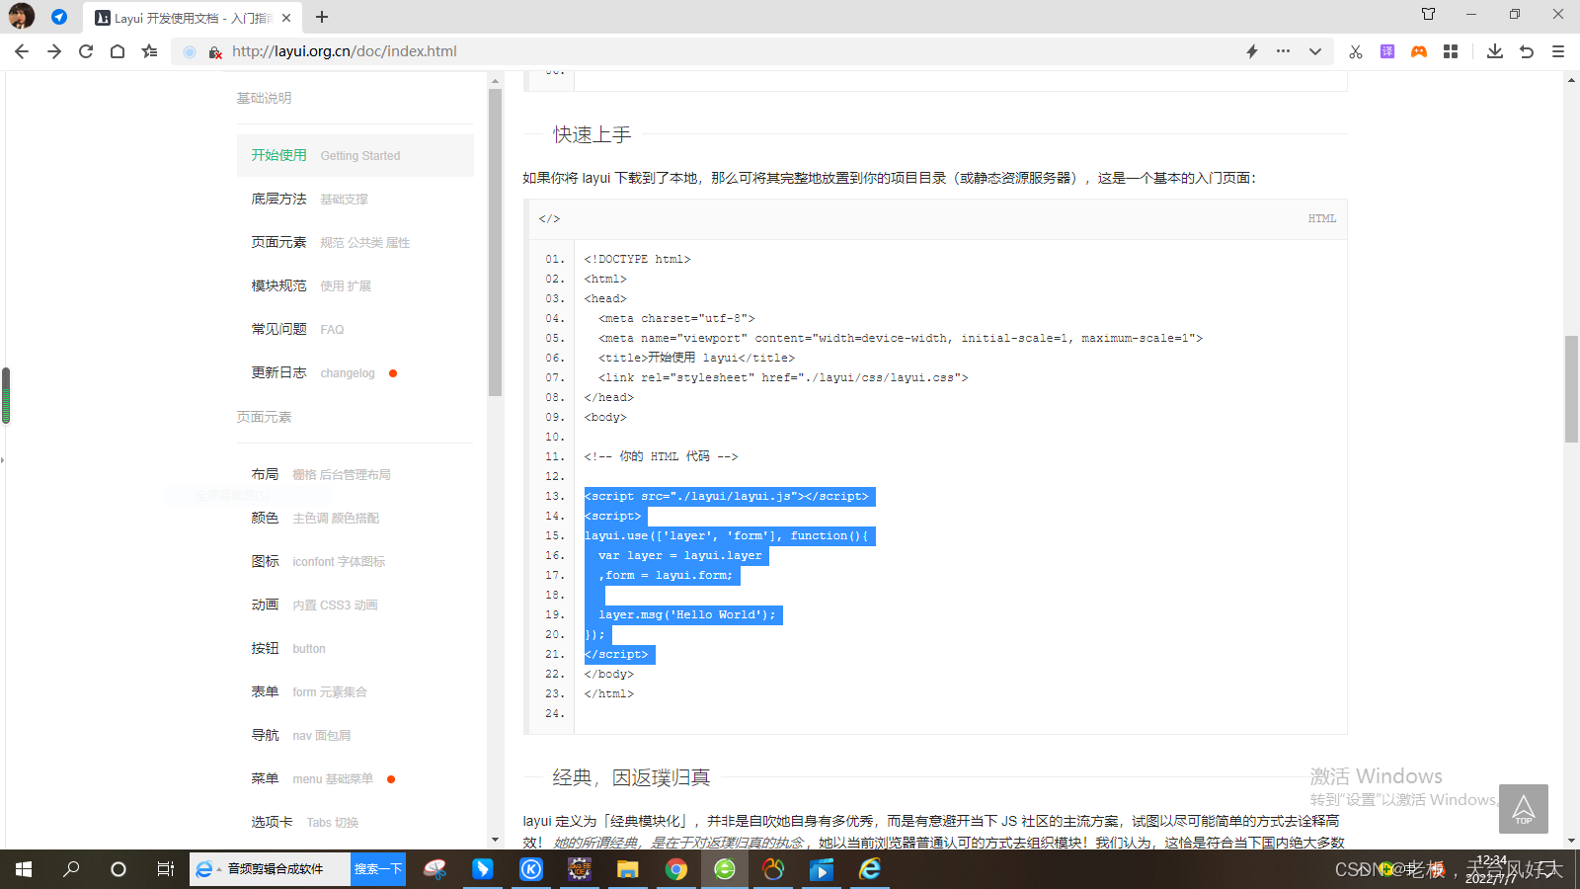Click the 'TOP' back-to-top button
1580x889 pixels.
coord(1523,808)
